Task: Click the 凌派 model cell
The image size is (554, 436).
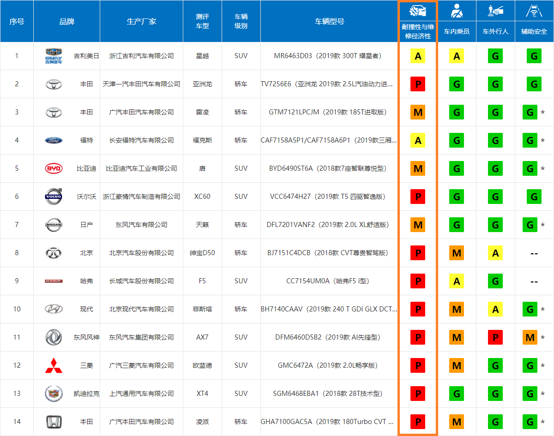Action: click(x=202, y=422)
